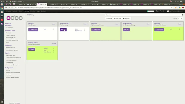This screenshot has width=185, height=104.
Task: Open Scrap in sidebar
Action: pos(7,42)
